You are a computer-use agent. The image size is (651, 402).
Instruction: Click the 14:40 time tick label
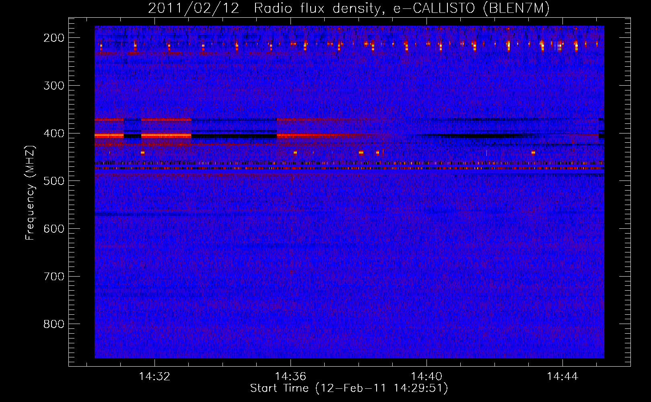pos(426,377)
